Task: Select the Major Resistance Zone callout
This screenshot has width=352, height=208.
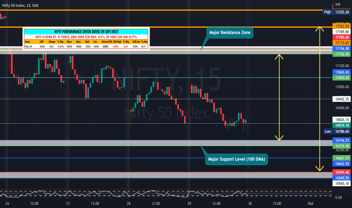Action: coord(230,33)
